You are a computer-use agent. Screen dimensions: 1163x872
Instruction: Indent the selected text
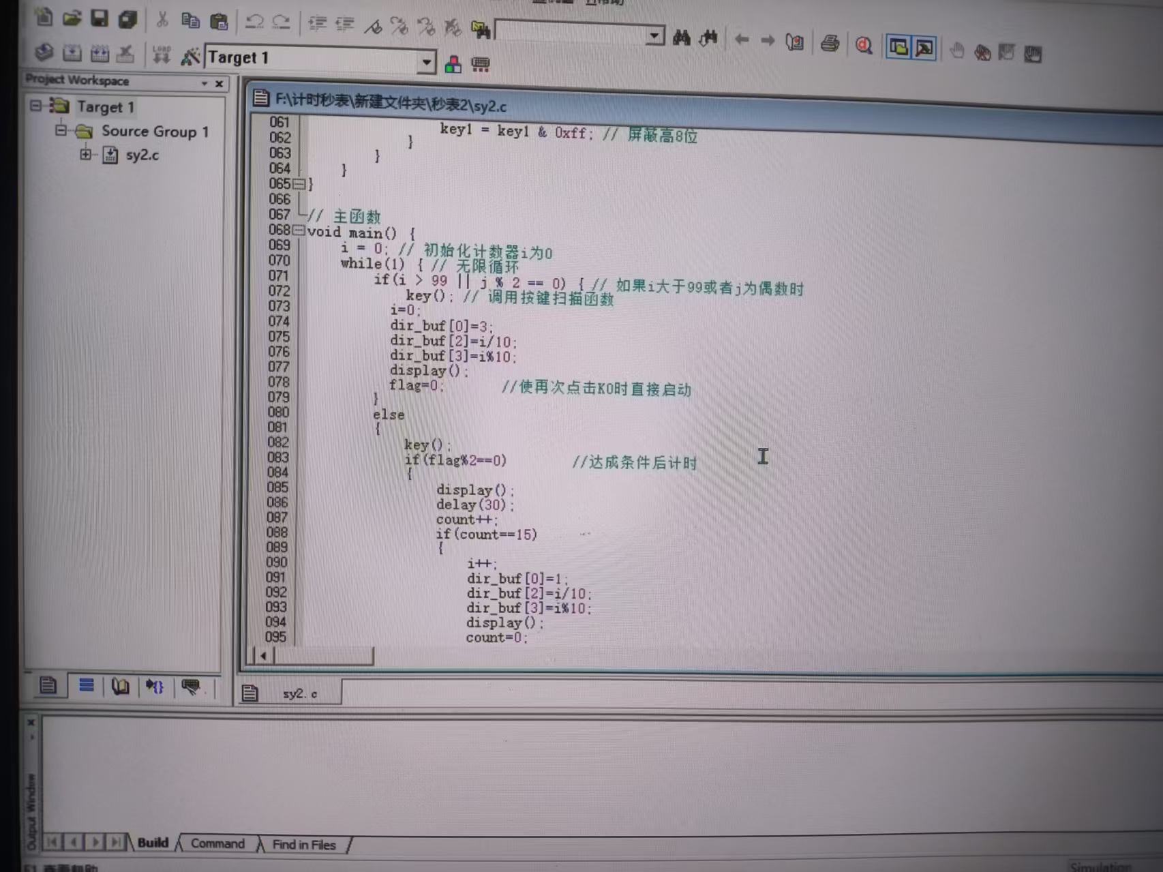(317, 24)
